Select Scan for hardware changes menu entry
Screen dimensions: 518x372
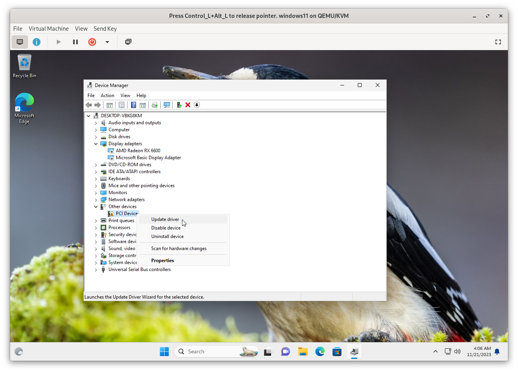[x=183, y=249]
